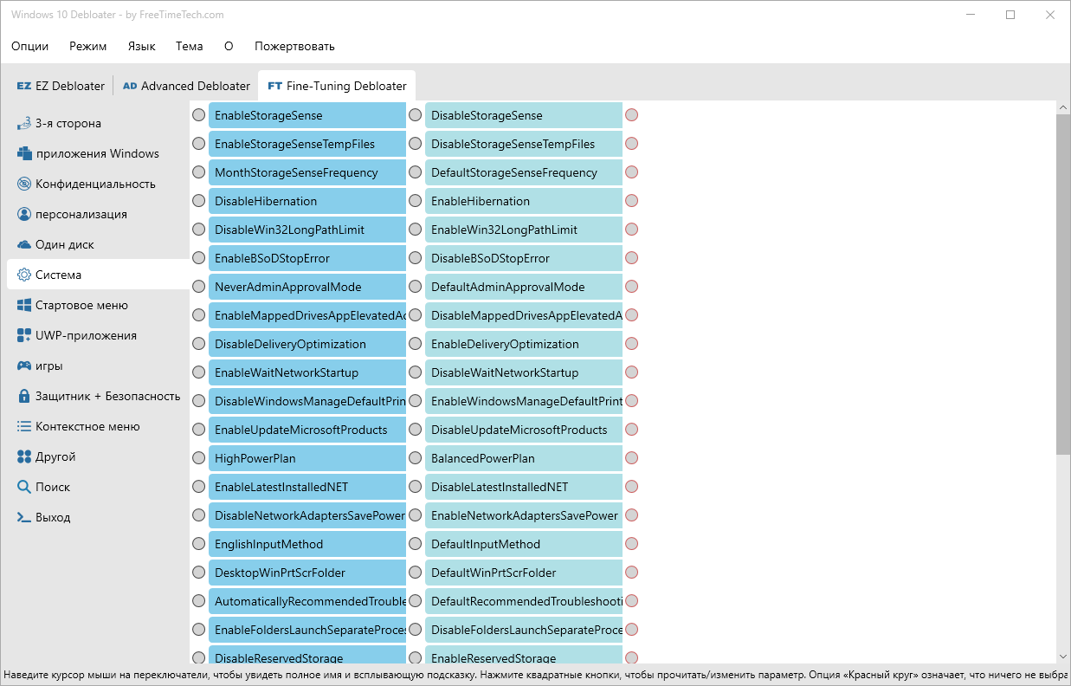Open the О menu item
Image resolution: width=1071 pixels, height=686 pixels.
[229, 46]
